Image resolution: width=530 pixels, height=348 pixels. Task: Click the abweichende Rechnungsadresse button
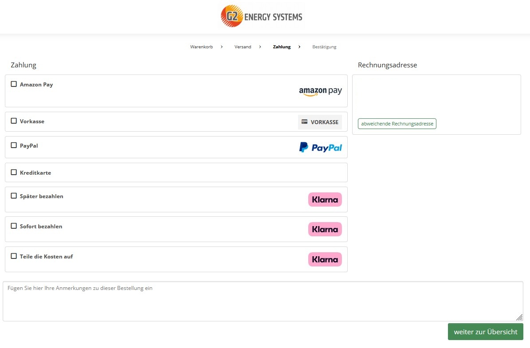[x=397, y=124]
